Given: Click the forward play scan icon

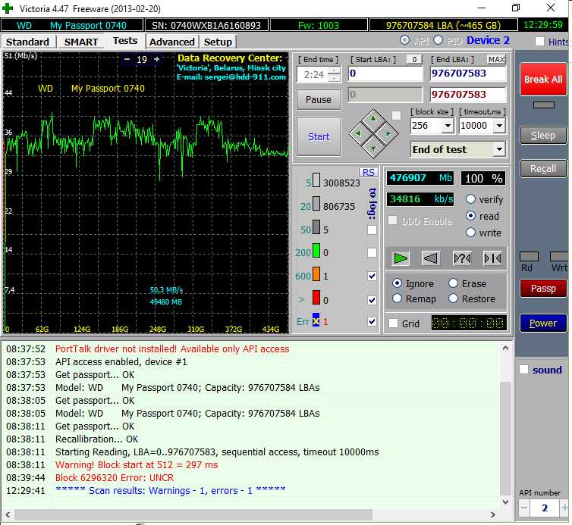Looking at the screenshot, I should coord(401,258).
